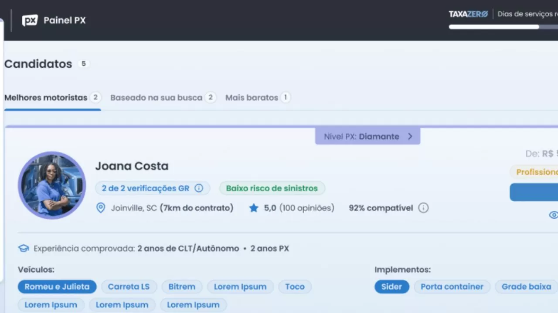Viewport: 558px width, 313px height.
Task: Click the chevron arrow beside Diamante
Action: point(410,137)
